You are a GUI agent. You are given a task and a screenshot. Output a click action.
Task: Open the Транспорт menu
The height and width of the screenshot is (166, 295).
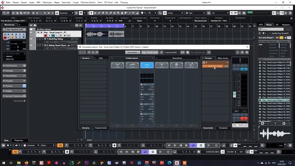pos(66,2)
